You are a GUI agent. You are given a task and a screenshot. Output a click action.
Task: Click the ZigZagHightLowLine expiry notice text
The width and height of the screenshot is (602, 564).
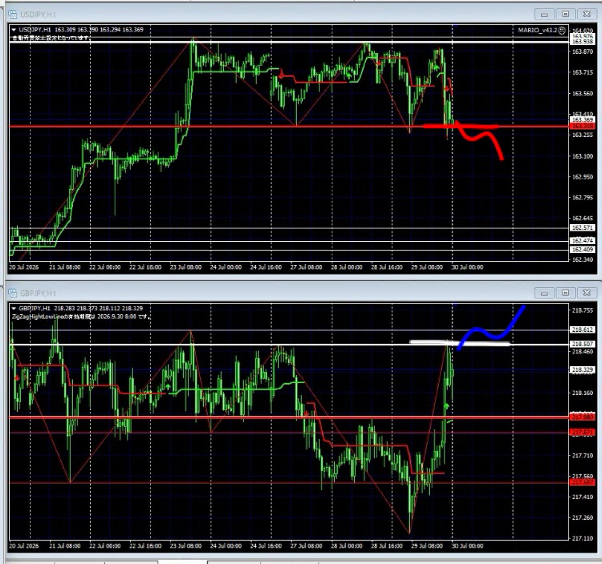pyautogui.click(x=82, y=317)
